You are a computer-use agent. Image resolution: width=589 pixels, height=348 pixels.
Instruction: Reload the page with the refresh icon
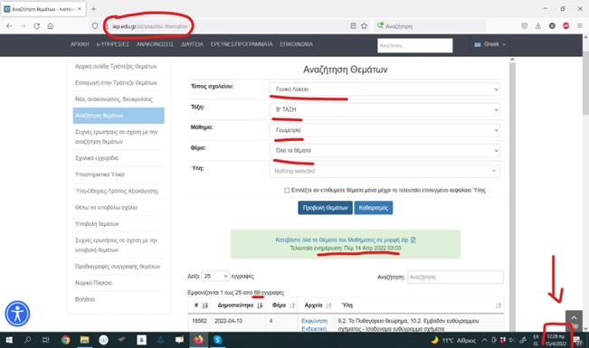[36, 26]
